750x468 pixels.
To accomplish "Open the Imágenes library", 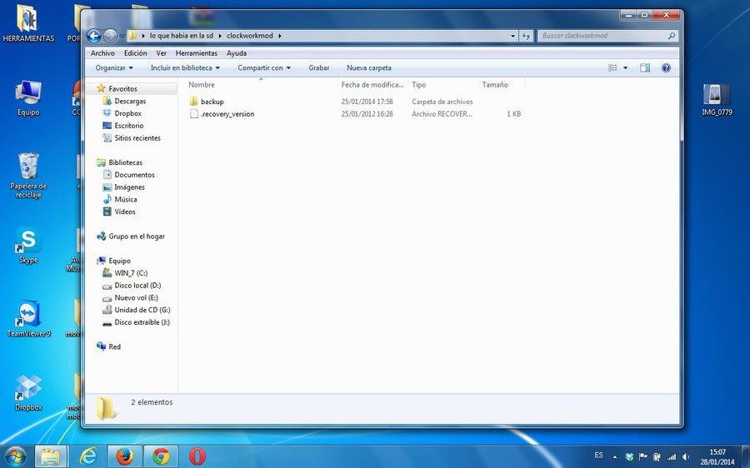I will (x=129, y=187).
